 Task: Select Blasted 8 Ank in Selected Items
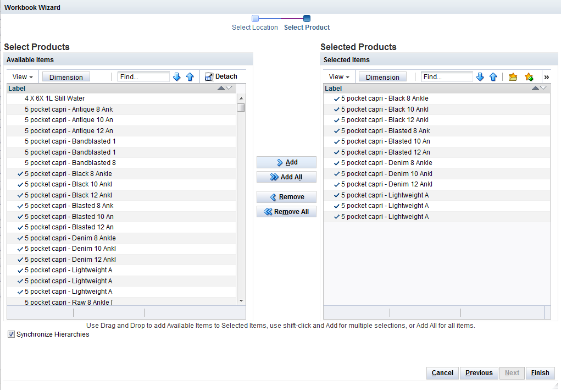437,131
